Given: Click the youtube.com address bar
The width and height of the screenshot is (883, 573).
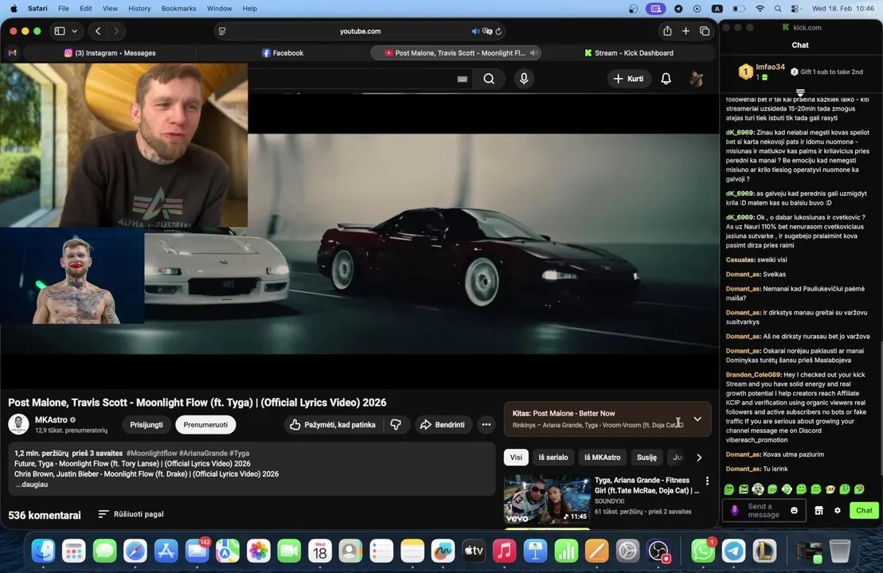Looking at the screenshot, I should click(361, 31).
